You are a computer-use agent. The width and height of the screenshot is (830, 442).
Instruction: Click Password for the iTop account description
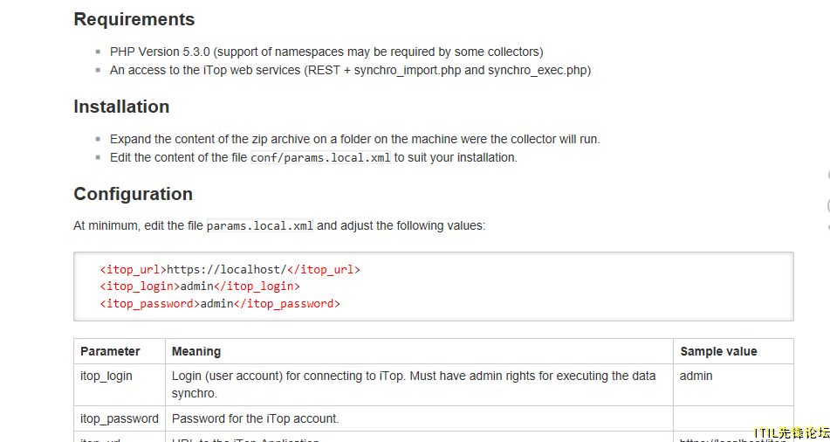(x=255, y=418)
